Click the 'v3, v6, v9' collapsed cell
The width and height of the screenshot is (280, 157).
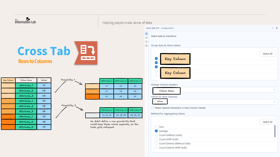pos(135,115)
